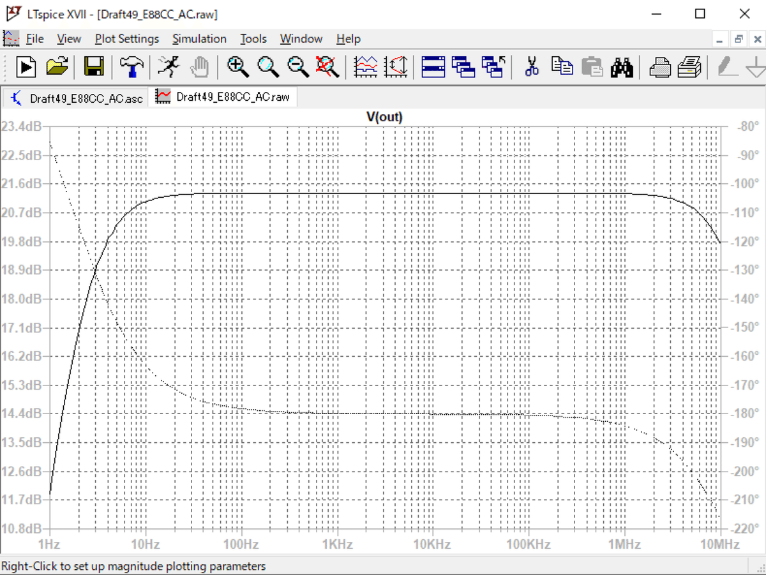Run the simulation with running man icon

tap(169, 66)
